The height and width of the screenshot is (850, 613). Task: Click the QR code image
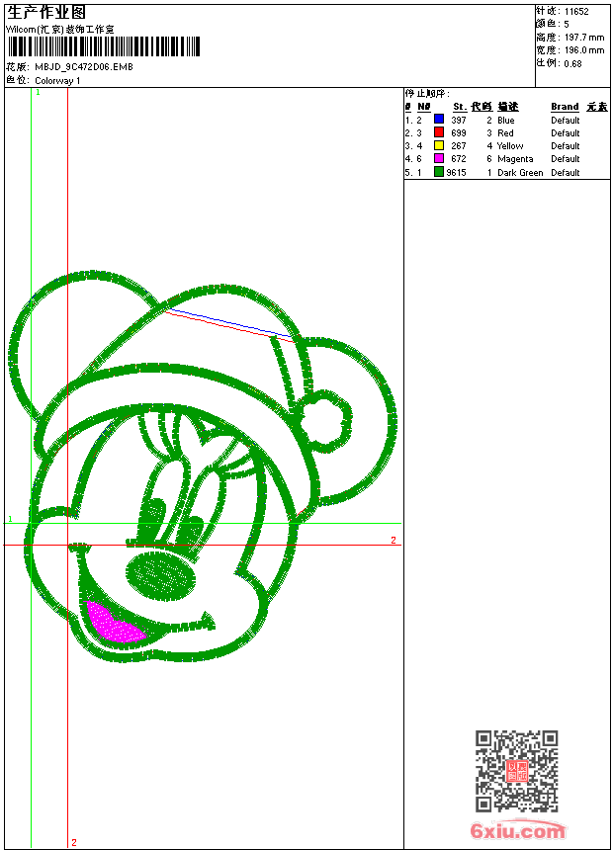(x=517, y=770)
